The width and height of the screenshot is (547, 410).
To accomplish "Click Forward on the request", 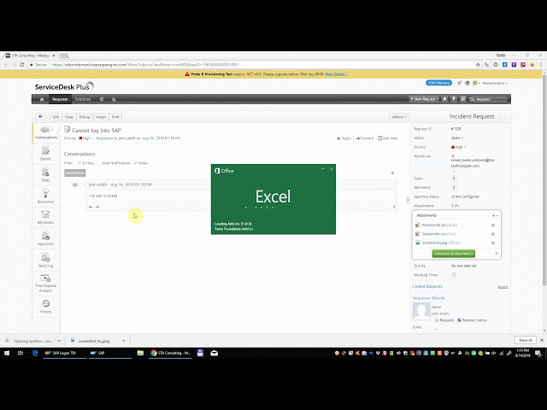I will (x=365, y=138).
